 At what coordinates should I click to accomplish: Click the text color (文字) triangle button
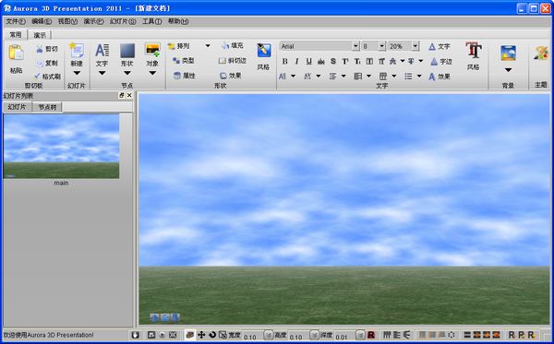click(x=440, y=46)
